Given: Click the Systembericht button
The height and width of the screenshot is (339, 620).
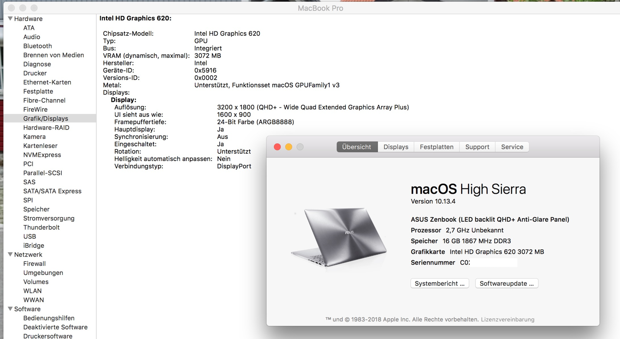Looking at the screenshot, I should click(440, 284).
